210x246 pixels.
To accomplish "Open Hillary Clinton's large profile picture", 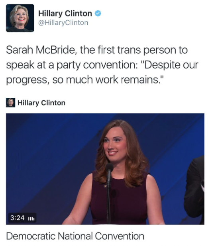I will click(20, 18).
